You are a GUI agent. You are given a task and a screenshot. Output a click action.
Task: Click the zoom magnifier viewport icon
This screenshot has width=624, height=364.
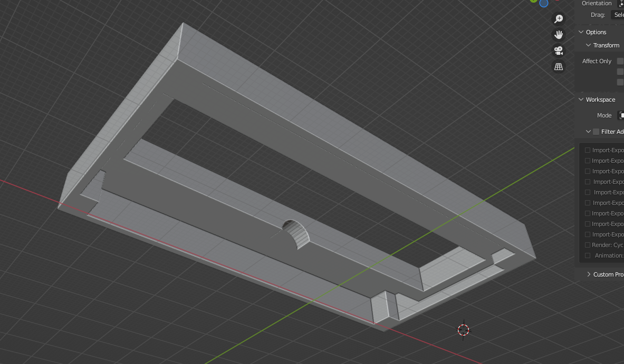(559, 18)
